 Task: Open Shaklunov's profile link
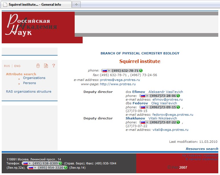point(151,118)
